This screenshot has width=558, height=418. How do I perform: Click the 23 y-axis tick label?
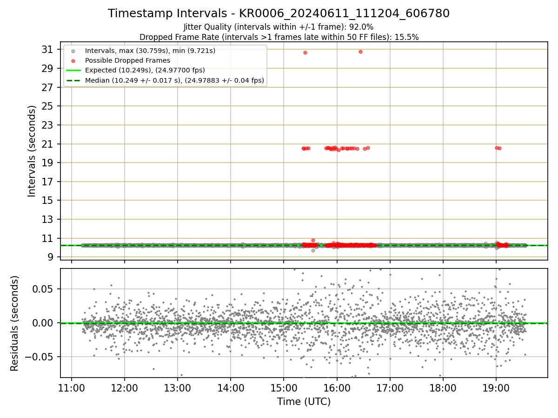click(48, 125)
